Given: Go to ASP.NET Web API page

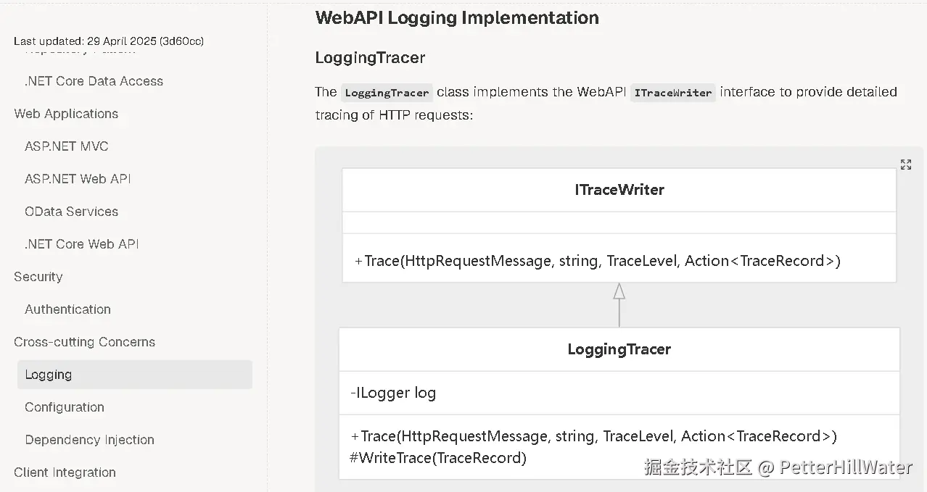Looking at the screenshot, I should [78, 179].
